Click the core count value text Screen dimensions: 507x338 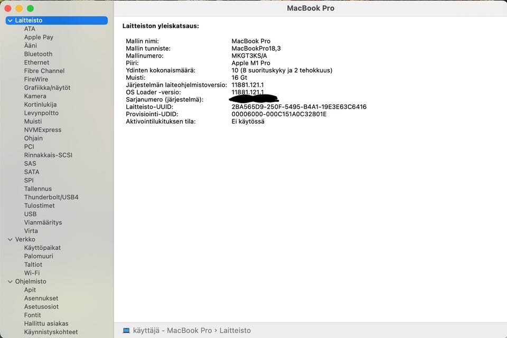pyautogui.click(x=282, y=70)
